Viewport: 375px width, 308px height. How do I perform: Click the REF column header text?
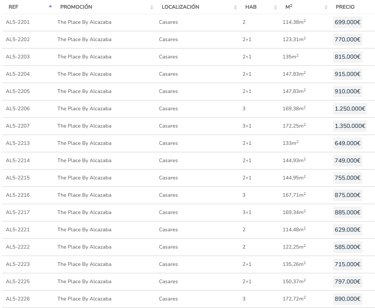tap(13, 7)
